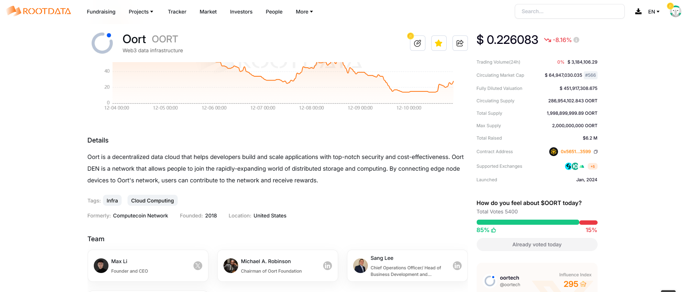
Task: Click Sang Lee's profile photo
Action: click(361, 266)
